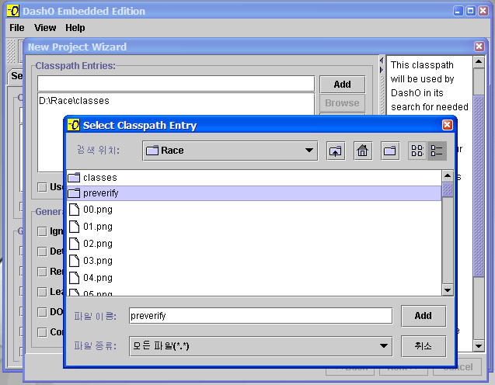
Task: Select file 00.png
Action: (98, 210)
